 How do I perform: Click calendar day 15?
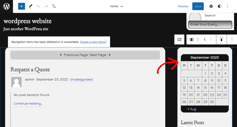pos(205,88)
